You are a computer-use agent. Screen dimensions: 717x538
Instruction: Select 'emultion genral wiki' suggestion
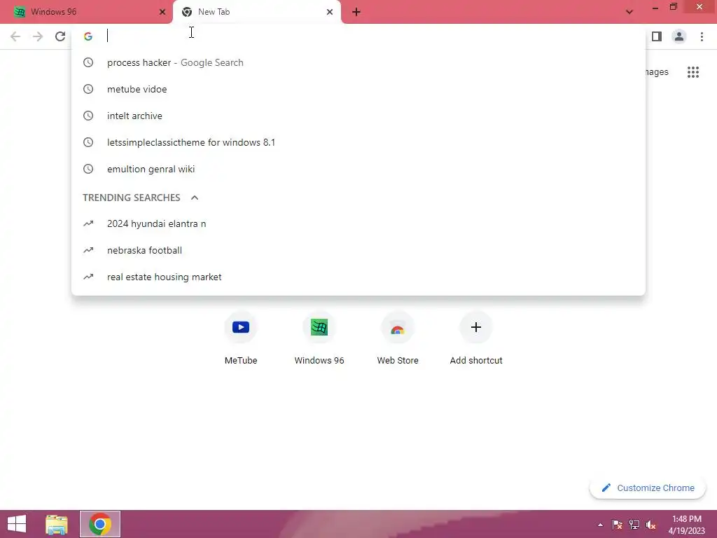click(x=358, y=169)
